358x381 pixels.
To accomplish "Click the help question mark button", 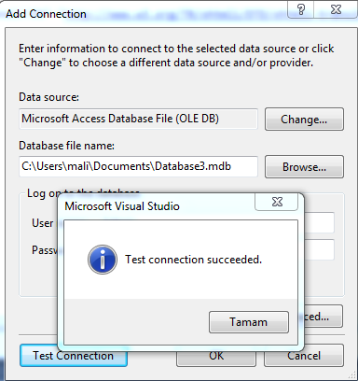I will point(301,9).
